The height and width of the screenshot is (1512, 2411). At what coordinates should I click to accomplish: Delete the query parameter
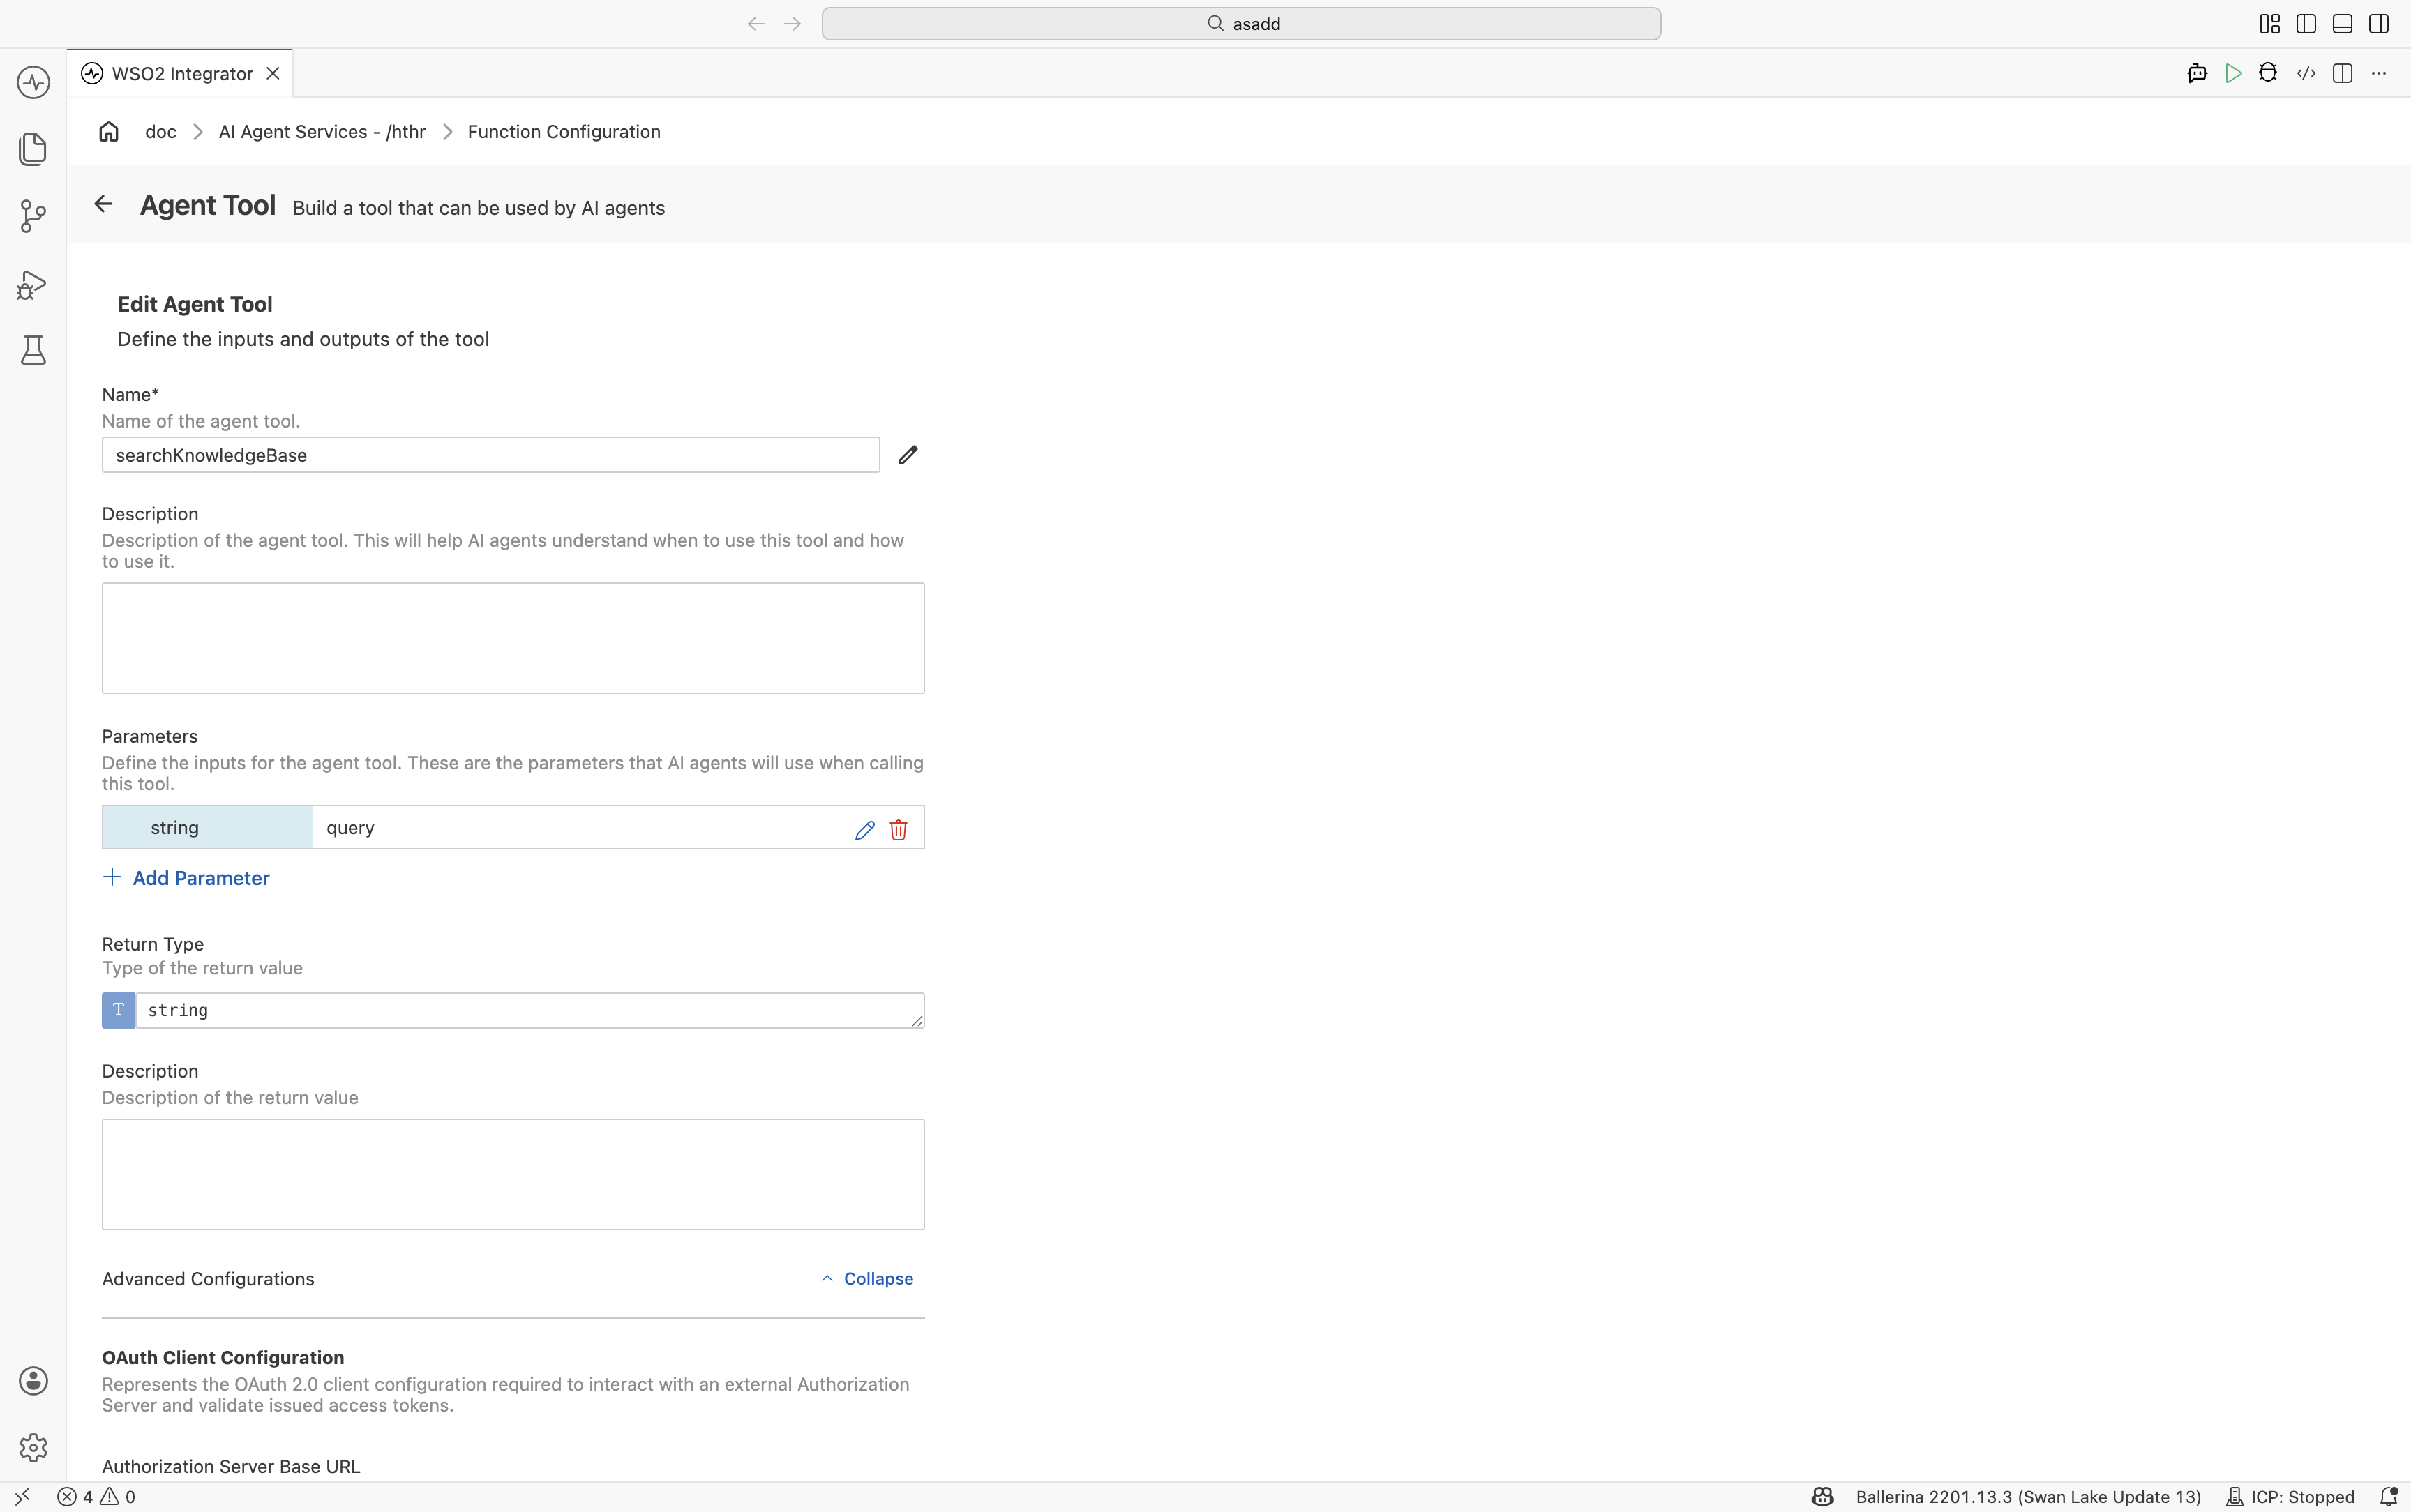(x=898, y=829)
